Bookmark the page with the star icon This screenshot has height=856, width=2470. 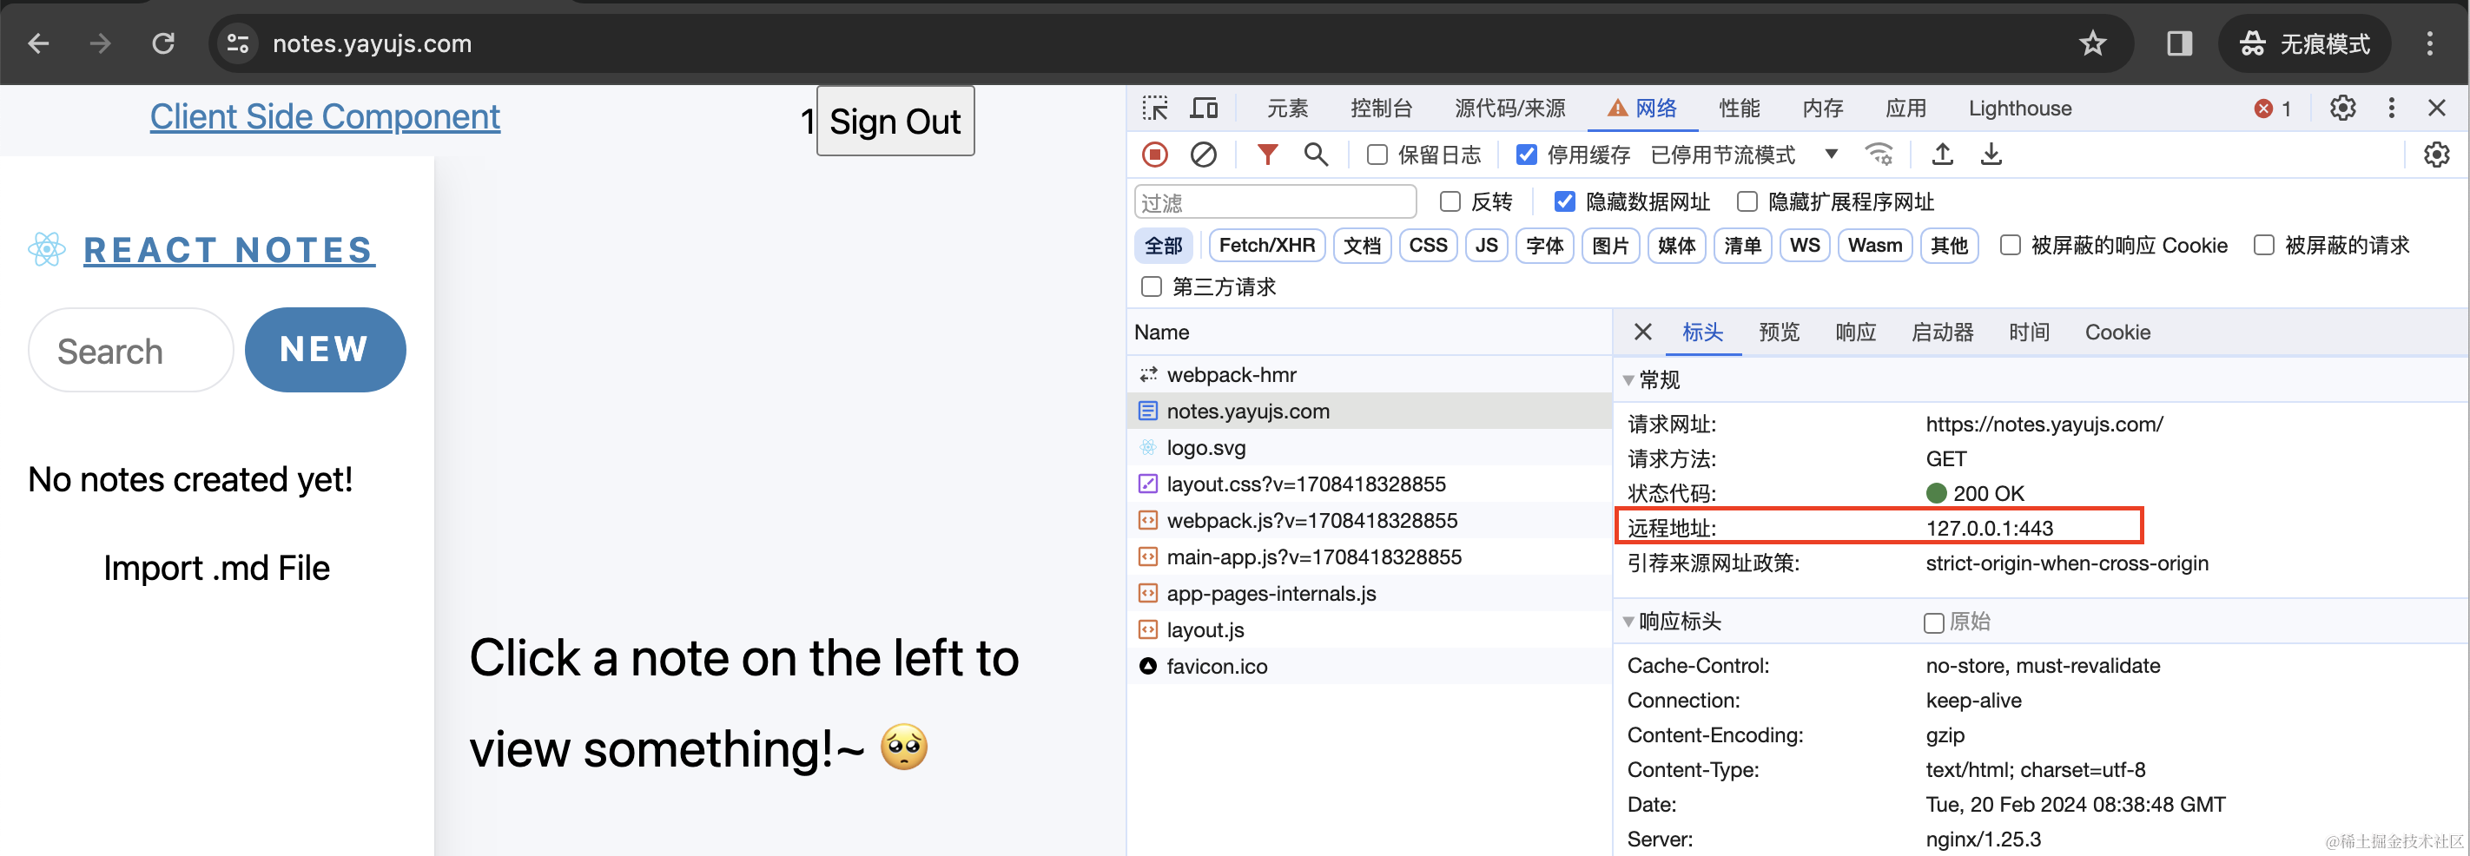2091,43
